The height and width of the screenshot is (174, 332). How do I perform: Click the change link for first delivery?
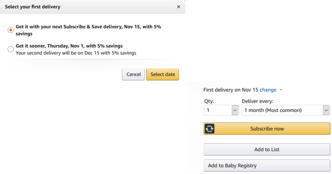pyautogui.click(x=268, y=90)
